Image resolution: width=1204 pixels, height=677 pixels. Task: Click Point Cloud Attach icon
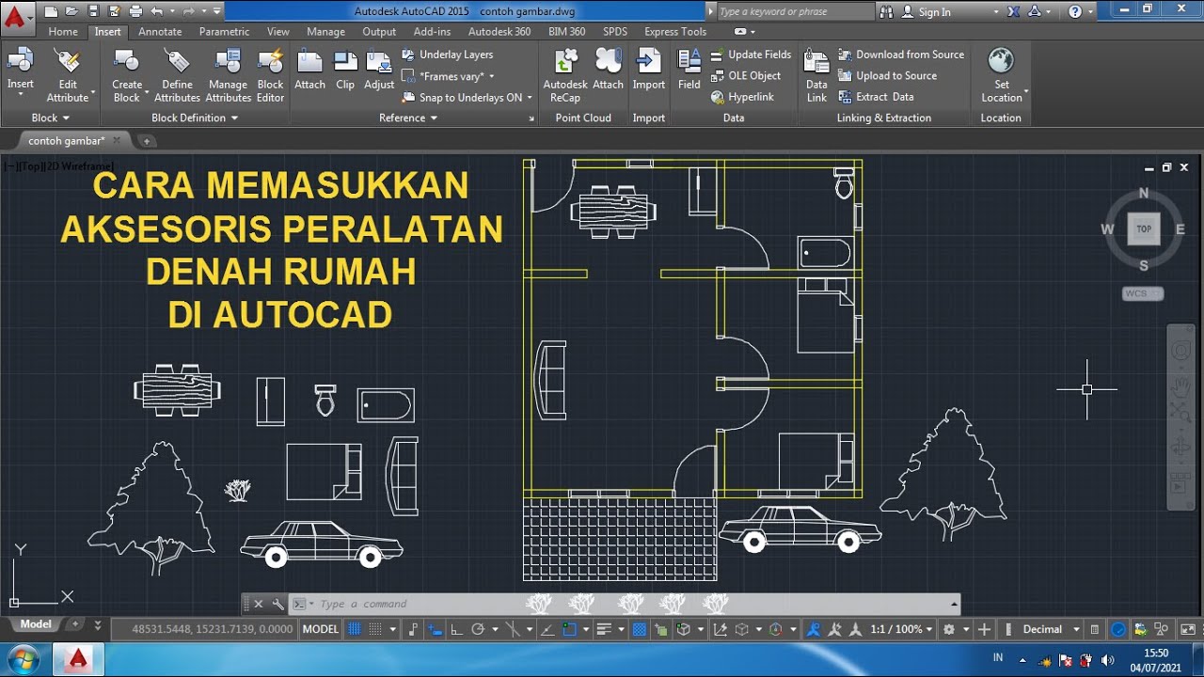click(x=608, y=61)
